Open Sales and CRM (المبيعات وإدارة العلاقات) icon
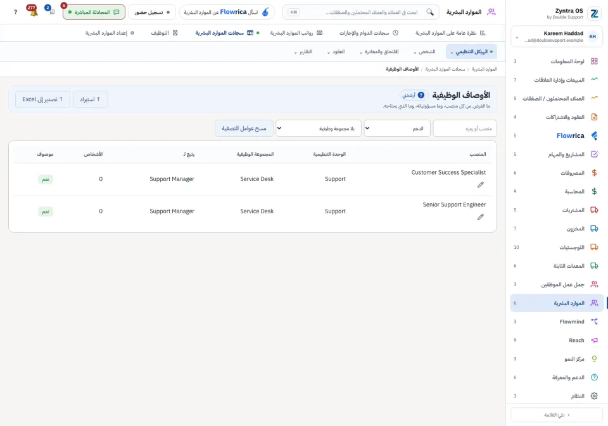608x426 pixels. (x=594, y=80)
